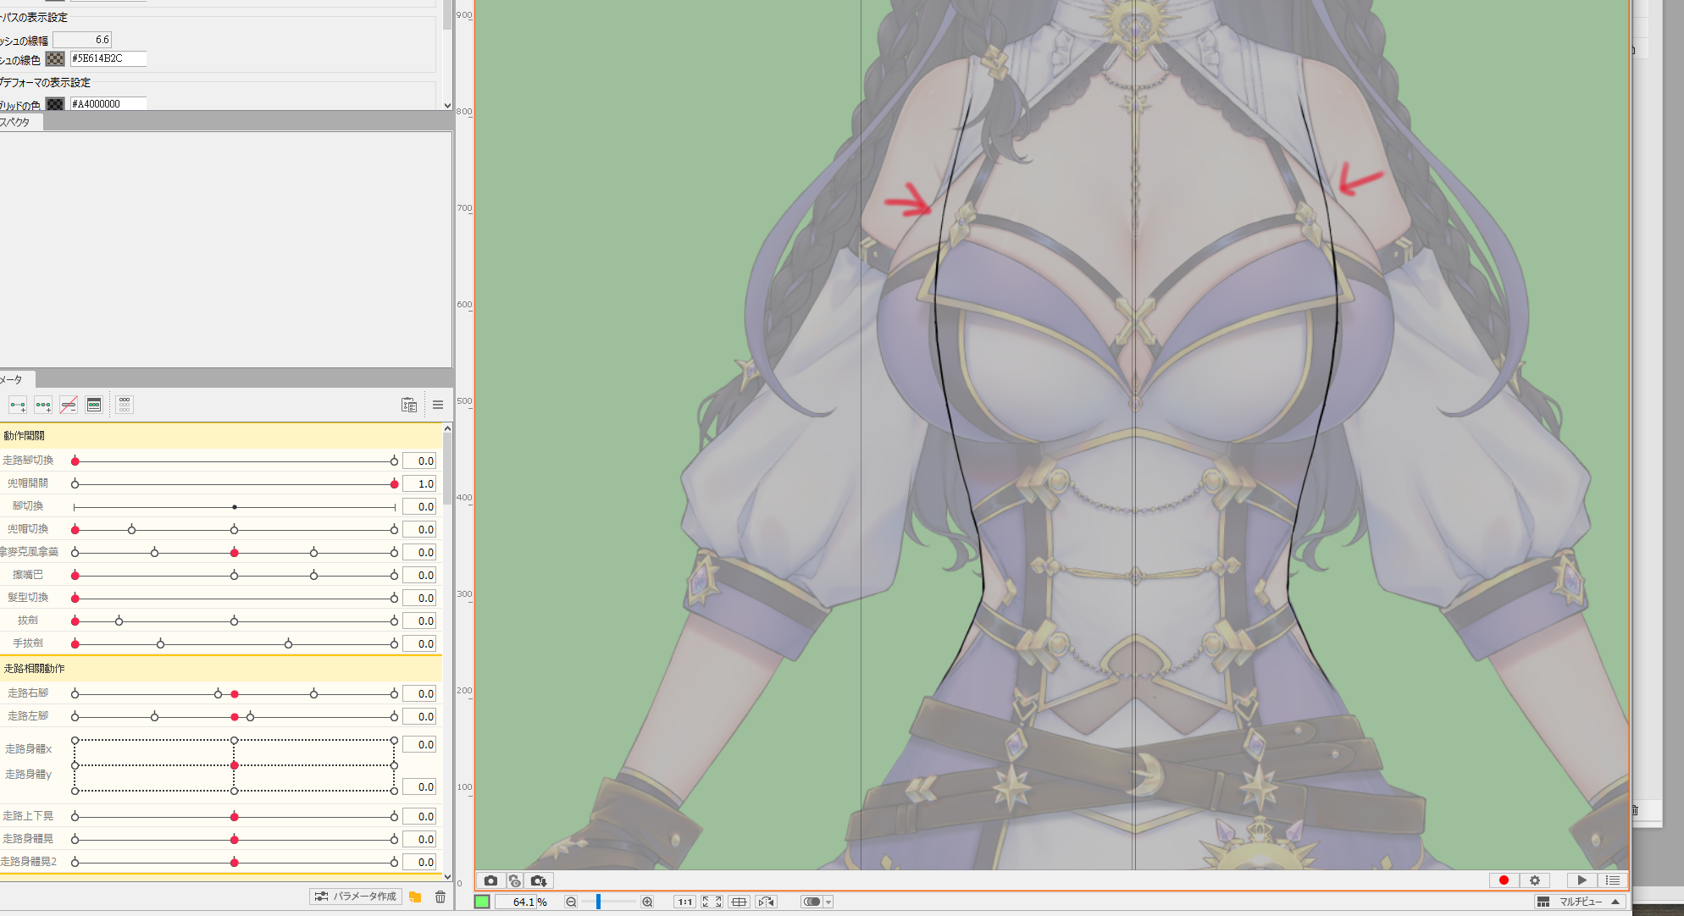Open the list icon beside play button
Viewport: 1684px width, 916px height.
point(1612,880)
